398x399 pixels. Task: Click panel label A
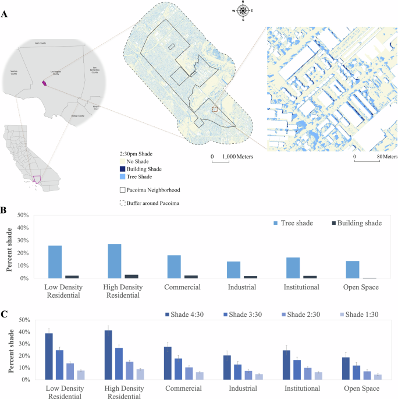4,14
